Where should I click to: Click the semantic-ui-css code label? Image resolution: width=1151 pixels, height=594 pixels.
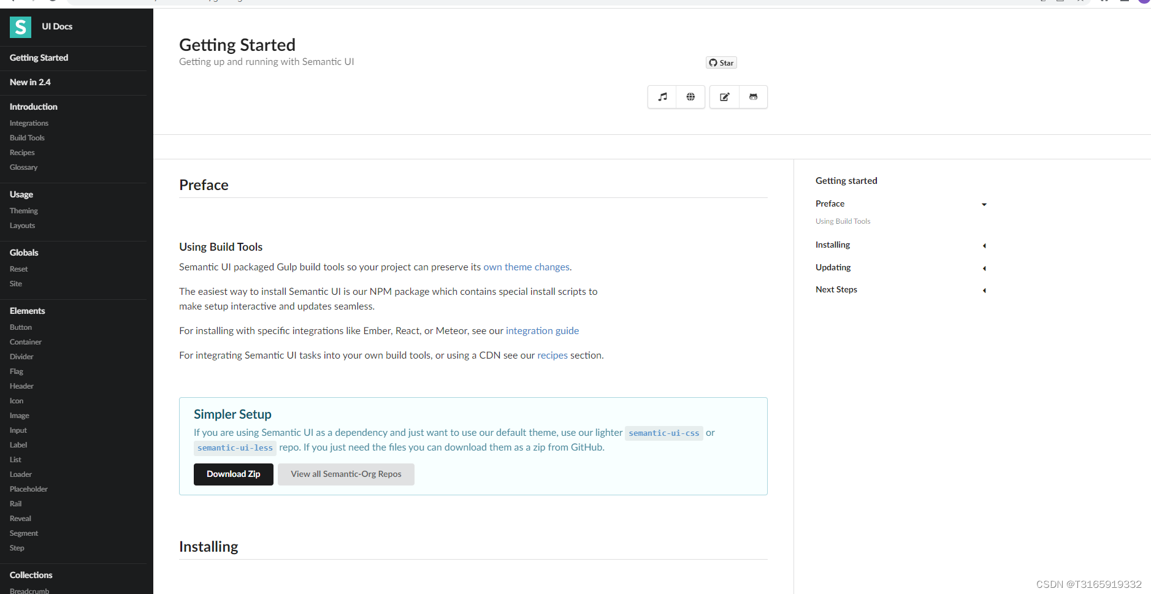tap(664, 433)
